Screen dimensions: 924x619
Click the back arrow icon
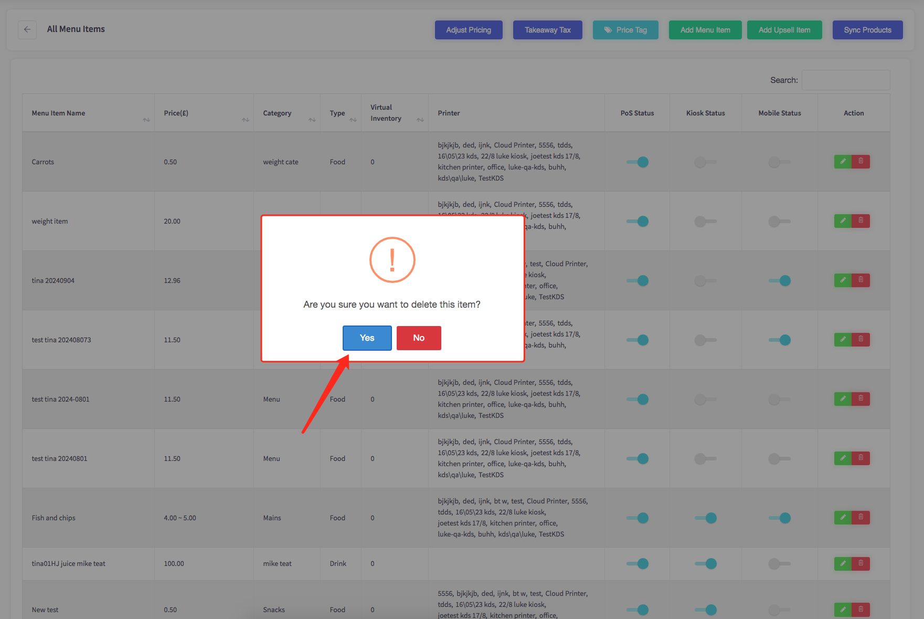click(27, 29)
